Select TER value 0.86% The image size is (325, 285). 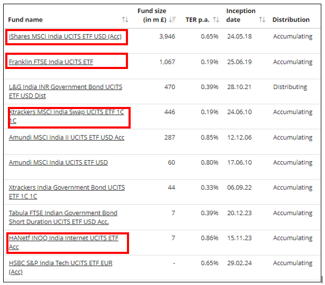click(x=210, y=238)
